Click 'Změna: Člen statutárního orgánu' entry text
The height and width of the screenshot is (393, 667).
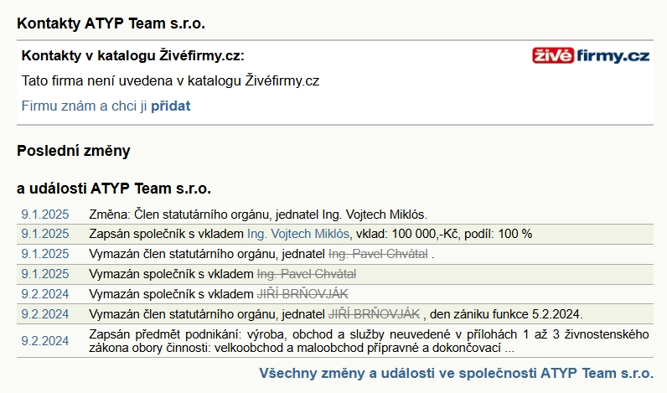258,215
